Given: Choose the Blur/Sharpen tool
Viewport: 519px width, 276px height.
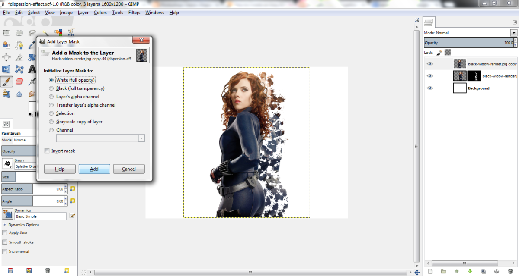Looking at the screenshot, I should tap(18, 94).
